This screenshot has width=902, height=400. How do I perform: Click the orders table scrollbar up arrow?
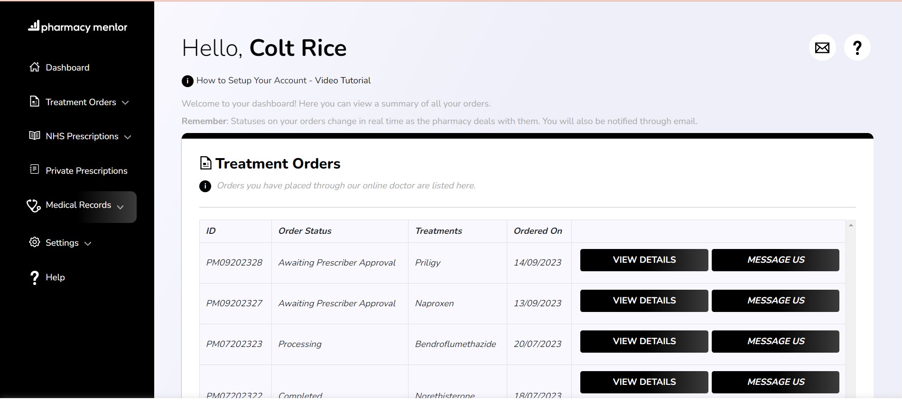851,225
